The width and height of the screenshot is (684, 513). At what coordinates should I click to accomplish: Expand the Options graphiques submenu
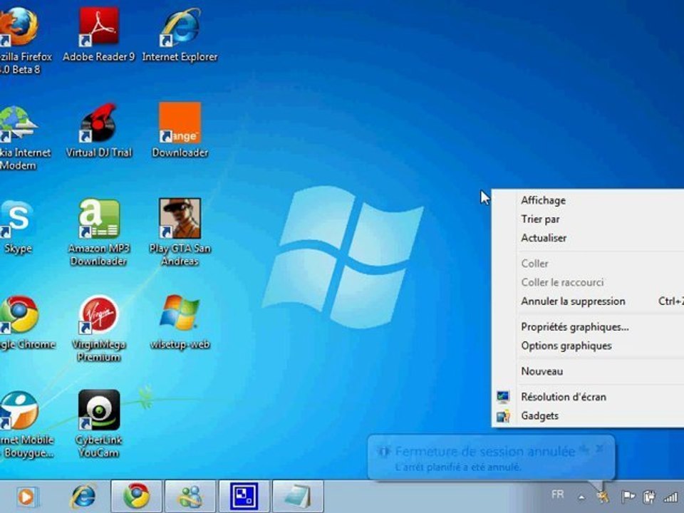click(x=588, y=346)
